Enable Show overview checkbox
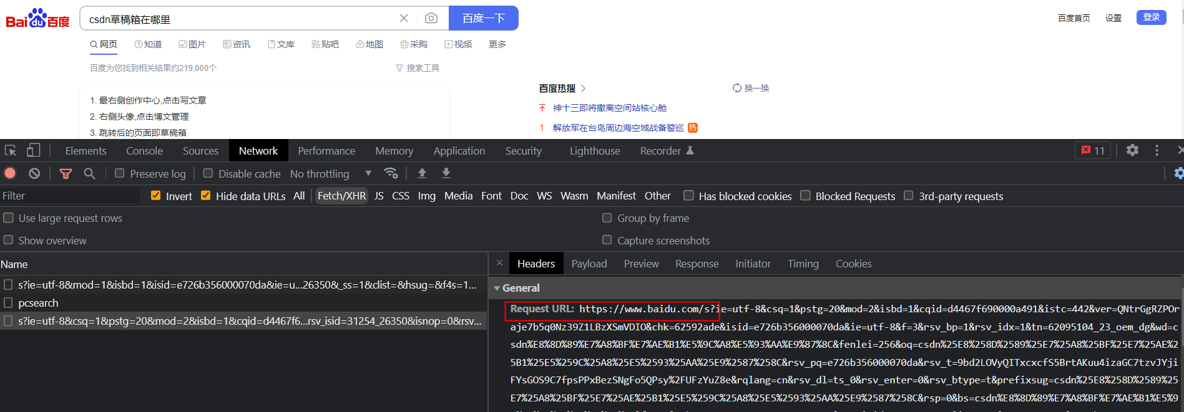The width and height of the screenshot is (1184, 412). click(9, 240)
